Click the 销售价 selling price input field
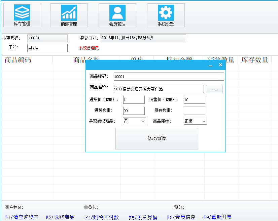Viewport: 278px width, 221px height. 194,99
